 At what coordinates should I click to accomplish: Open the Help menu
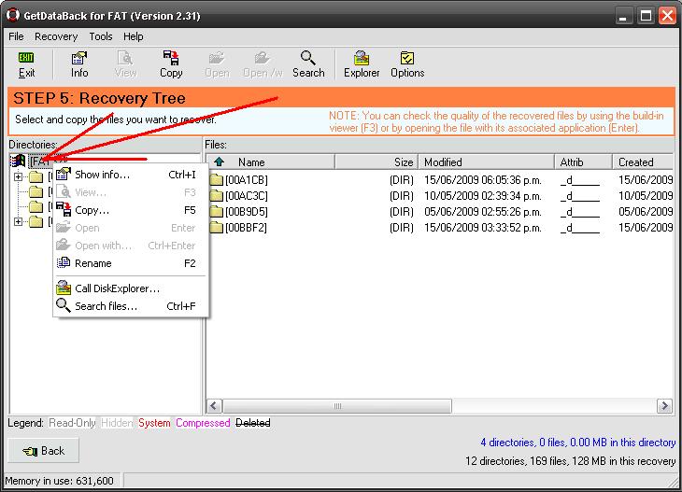click(x=133, y=36)
